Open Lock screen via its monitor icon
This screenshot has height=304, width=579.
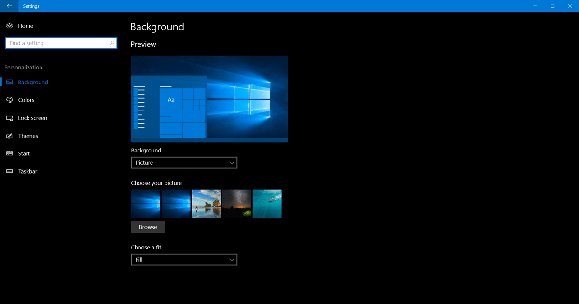pos(9,118)
